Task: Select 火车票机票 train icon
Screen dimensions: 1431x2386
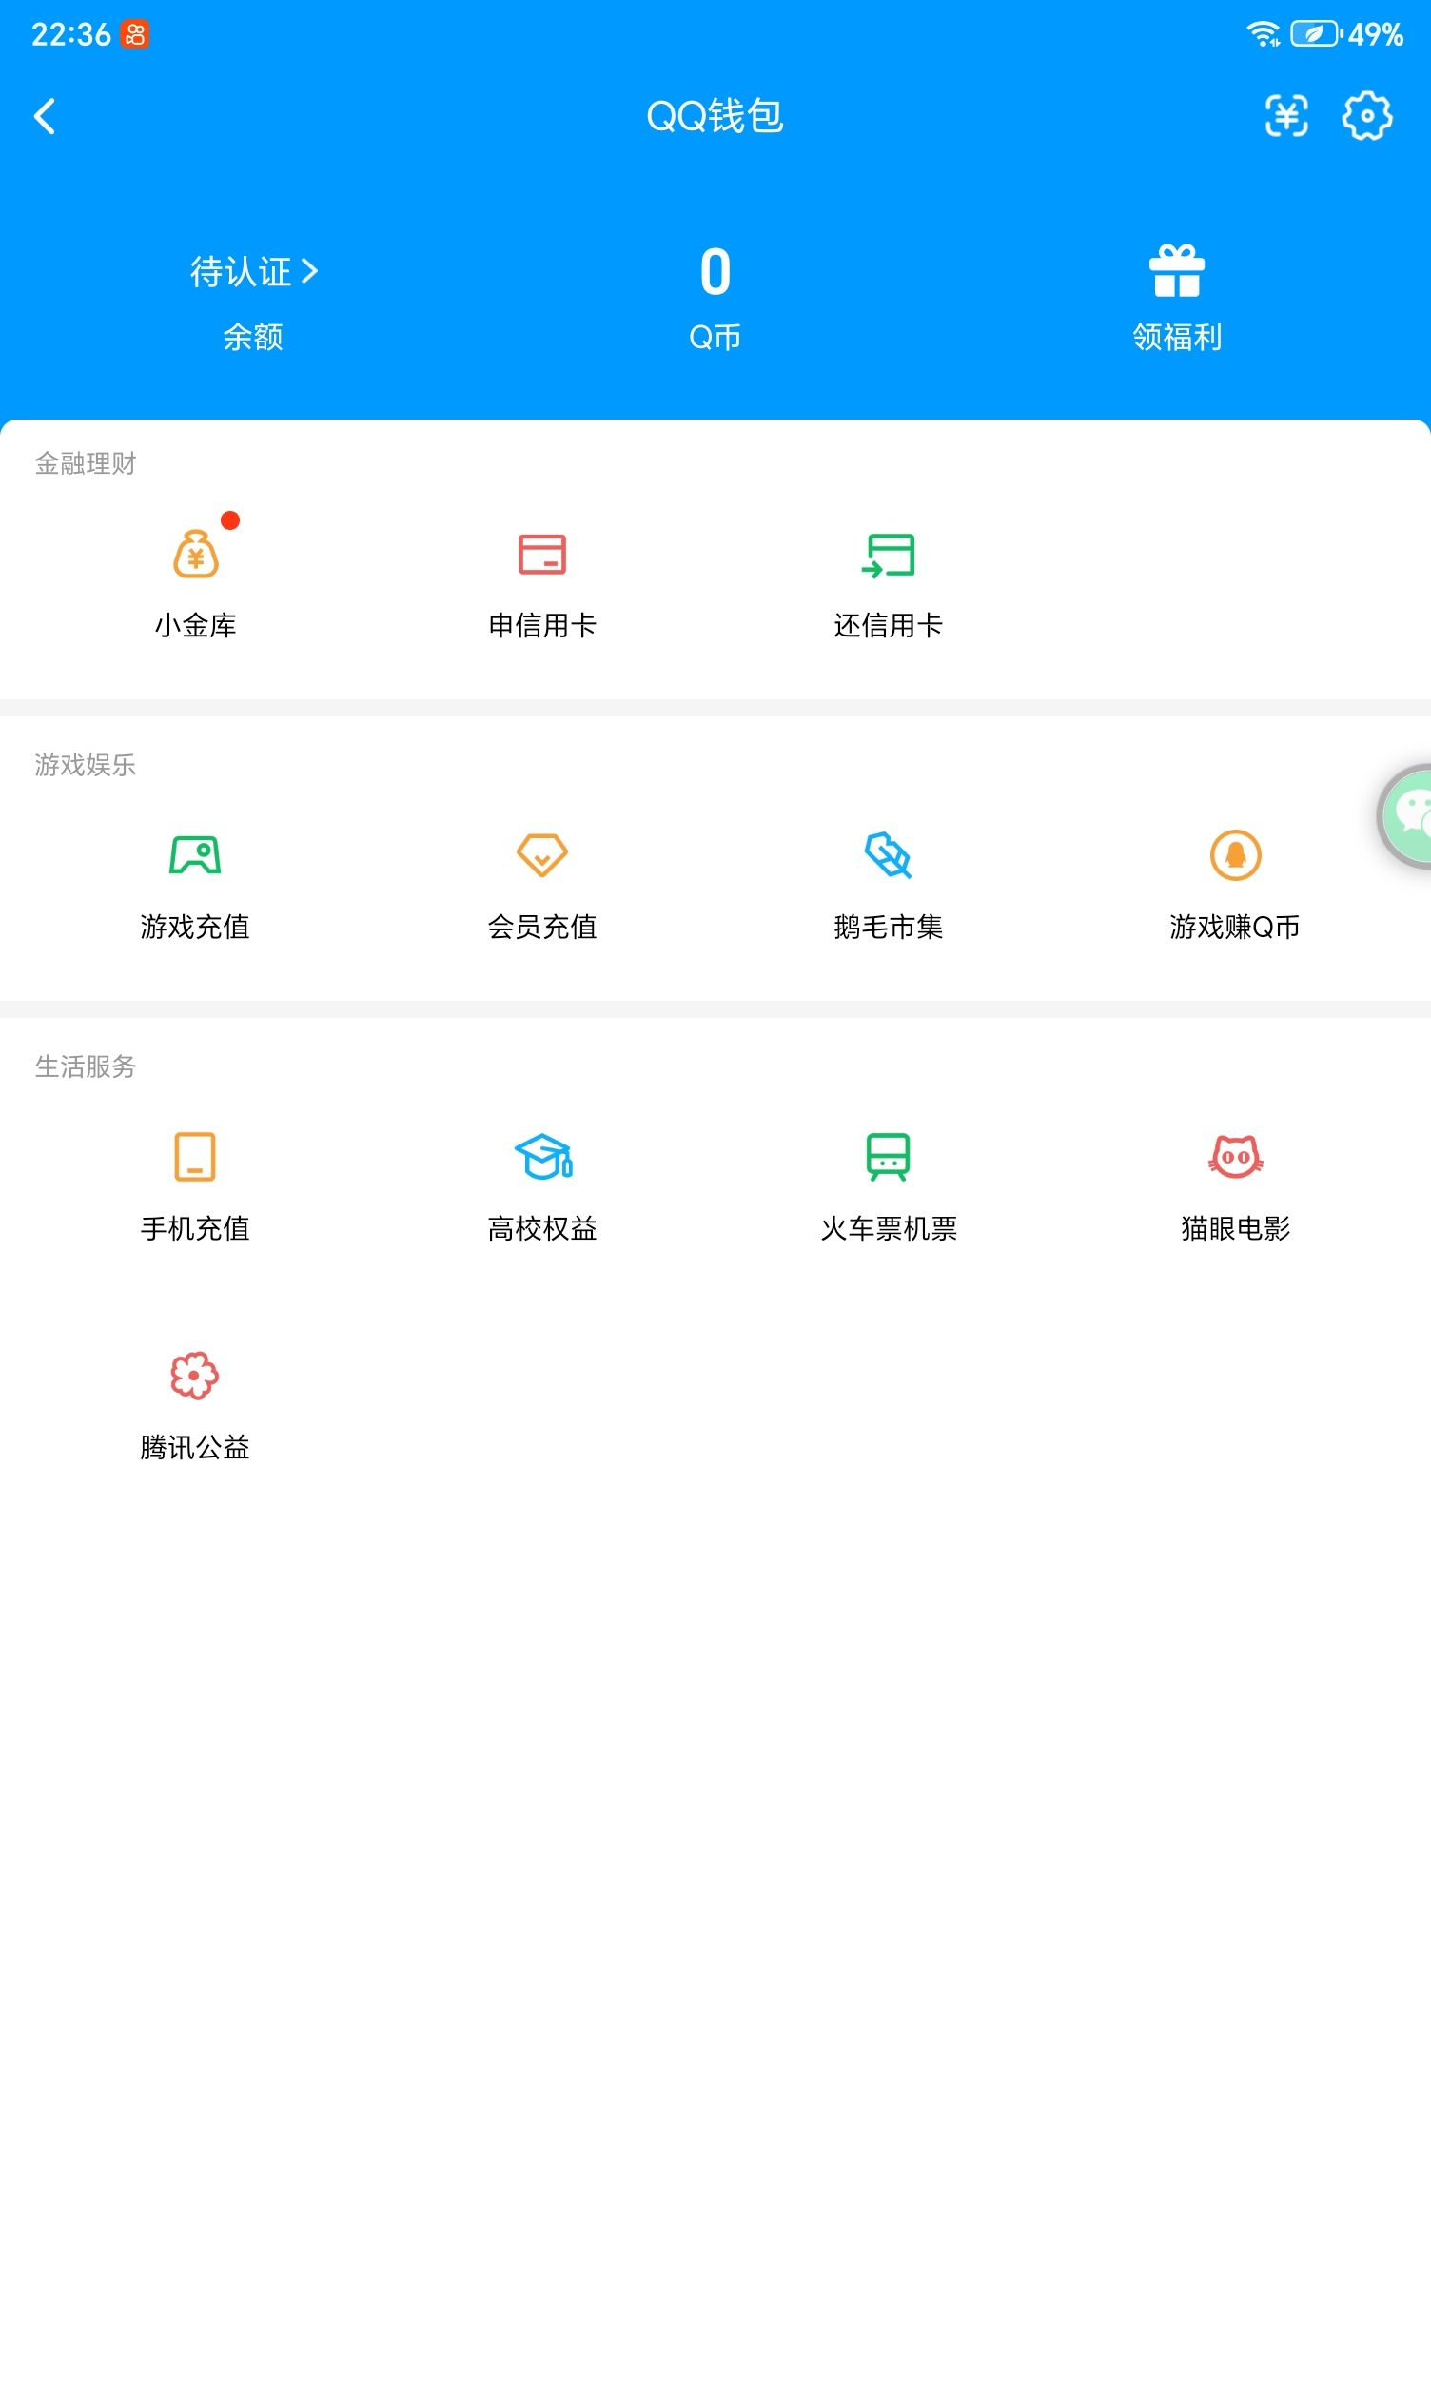Action: coord(888,1157)
